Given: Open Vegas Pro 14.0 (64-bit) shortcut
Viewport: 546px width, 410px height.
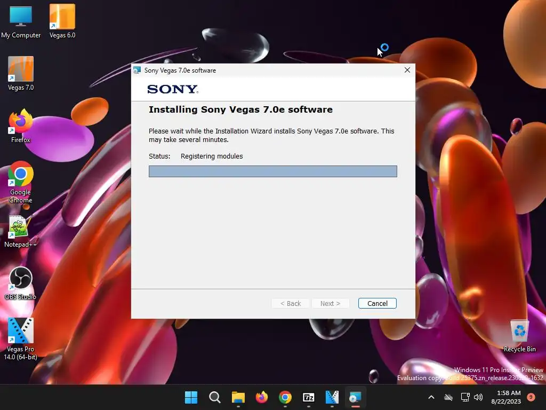Looking at the screenshot, I should point(21,339).
